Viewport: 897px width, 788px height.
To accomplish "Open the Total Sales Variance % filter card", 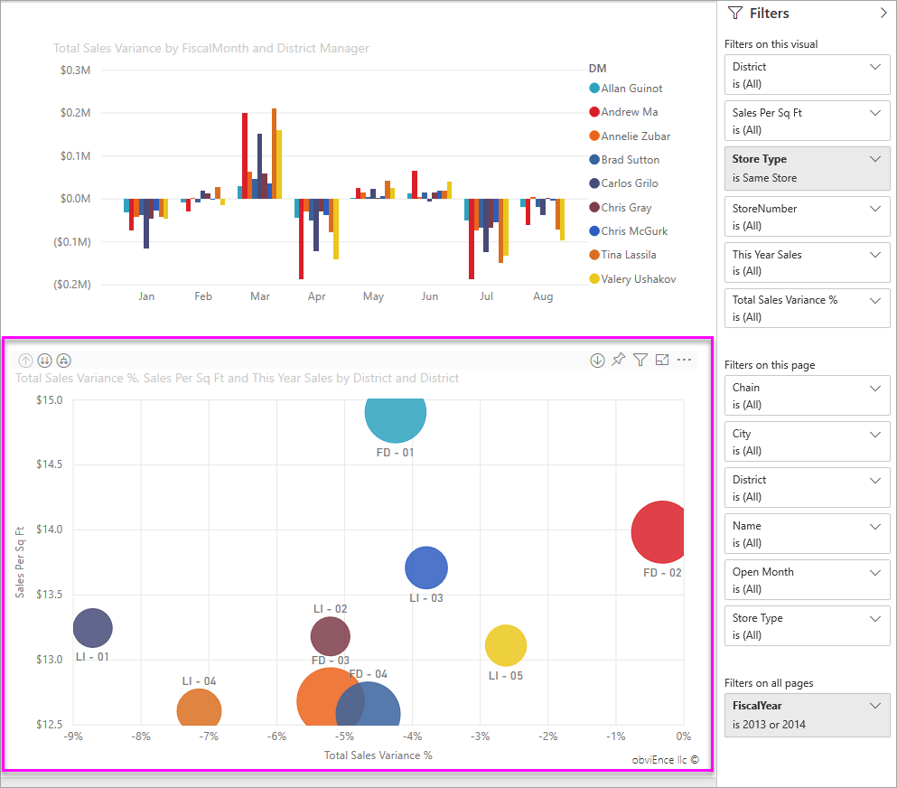I will (x=874, y=299).
